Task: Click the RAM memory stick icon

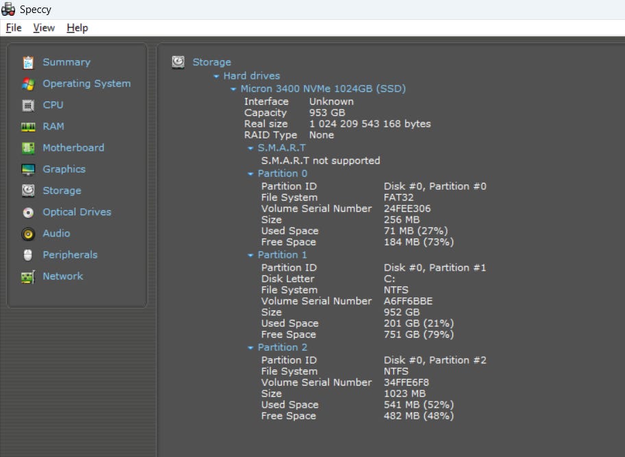Action: coord(28,127)
